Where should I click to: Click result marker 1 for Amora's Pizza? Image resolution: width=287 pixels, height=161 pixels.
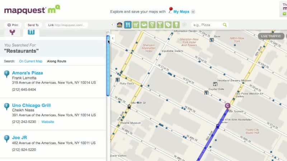pyautogui.click(x=6, y=74)
